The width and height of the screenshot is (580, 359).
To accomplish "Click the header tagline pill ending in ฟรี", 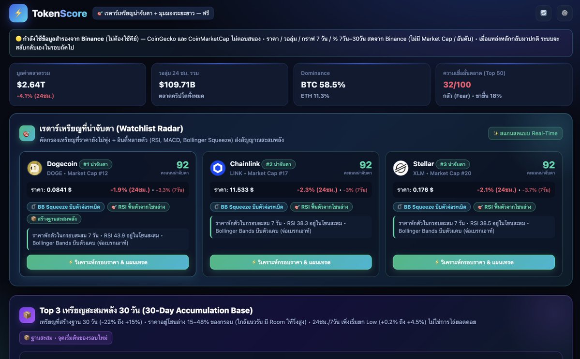I will click(153, 14).
